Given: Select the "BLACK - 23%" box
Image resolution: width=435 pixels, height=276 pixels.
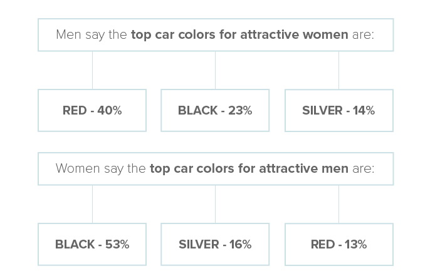Looking at the screenshot, I should click(215, 111).
